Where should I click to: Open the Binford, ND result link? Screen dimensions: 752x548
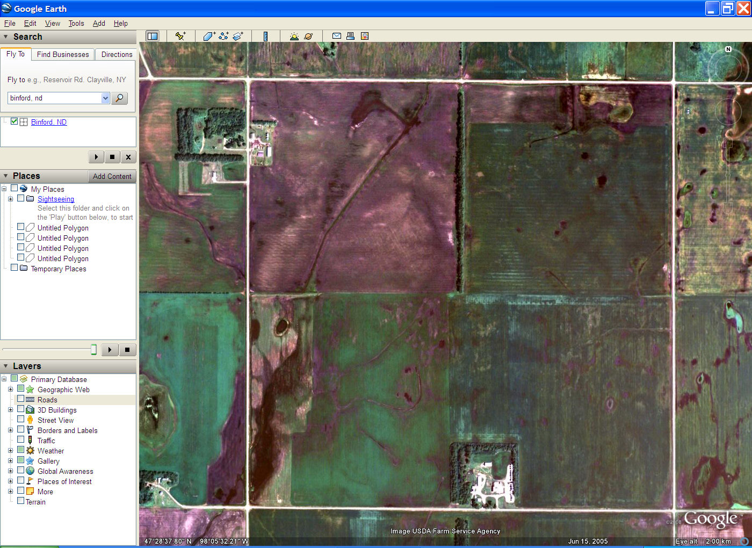point(49,122)
